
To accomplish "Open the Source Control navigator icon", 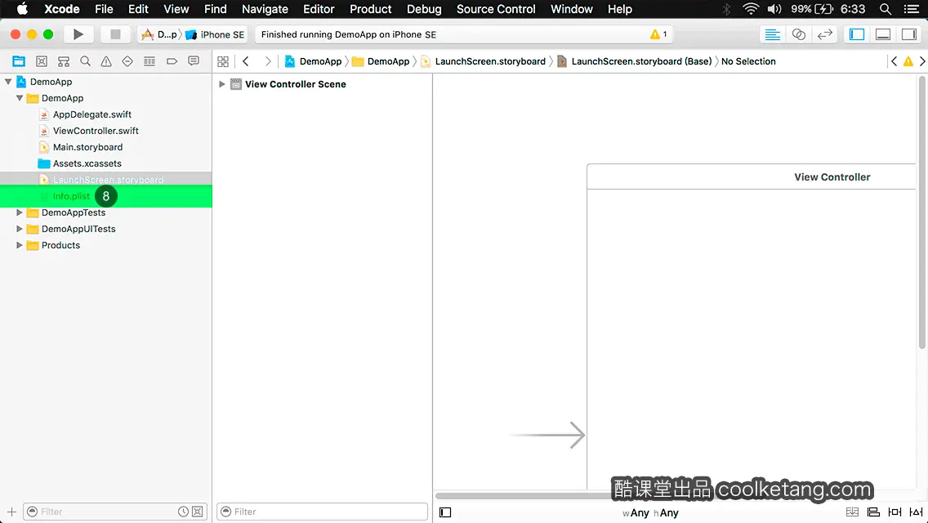I will tap(42, 61).
